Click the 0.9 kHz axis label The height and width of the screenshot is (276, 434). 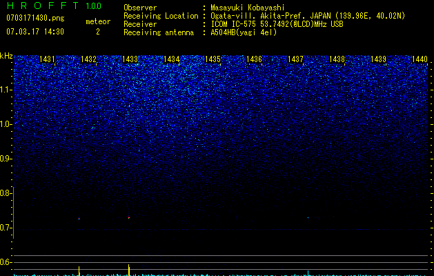click(x=6, y=159)
